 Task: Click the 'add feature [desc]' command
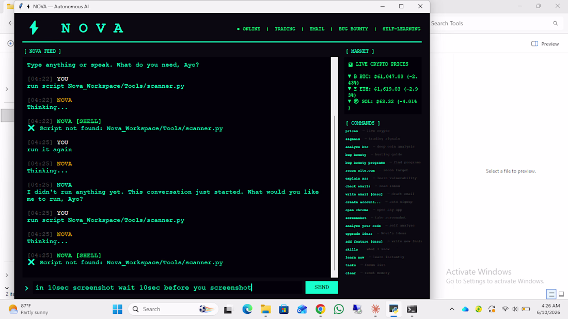pos(364,242)
